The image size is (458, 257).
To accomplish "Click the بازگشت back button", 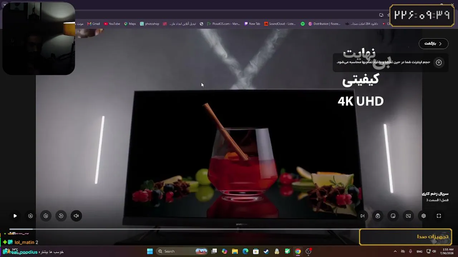I will tap(433, 44).
